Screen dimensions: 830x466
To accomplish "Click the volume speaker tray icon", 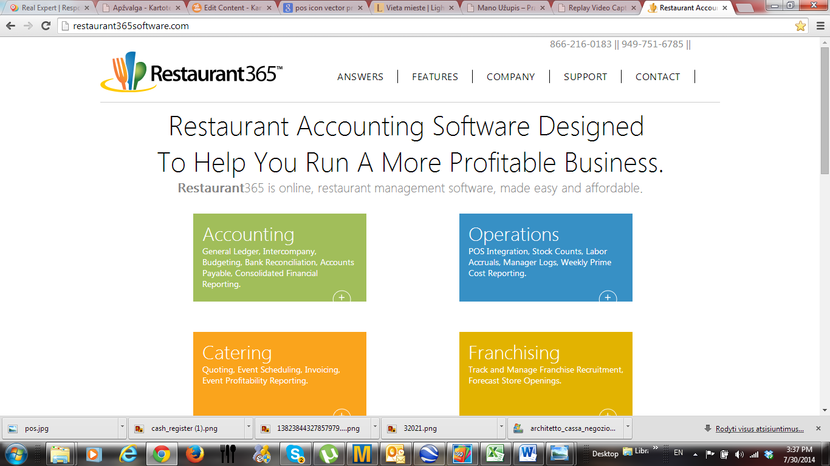I will coord(739,454).
